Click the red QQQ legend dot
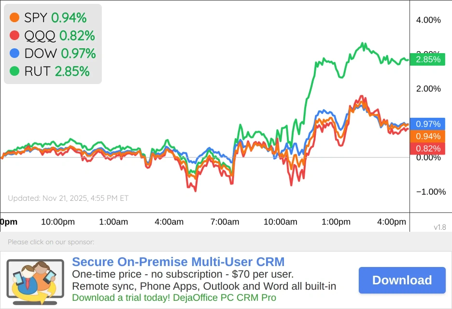Image resolution: width=452 pixels, height=309 pixels. point(14,35)
